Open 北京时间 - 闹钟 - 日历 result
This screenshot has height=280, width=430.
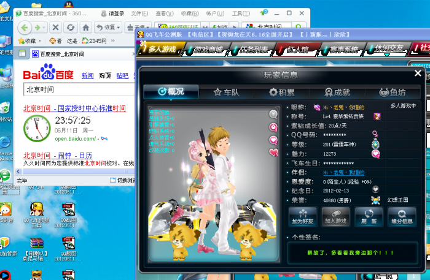click(58, 155)
